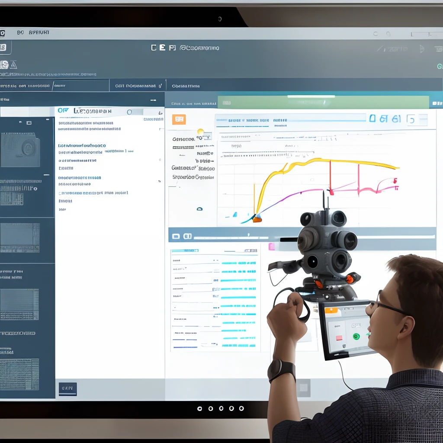Viewport: 443px width, 443px height.
Task: Click the 'E' icon in the title bar
Action: [163, 48]
